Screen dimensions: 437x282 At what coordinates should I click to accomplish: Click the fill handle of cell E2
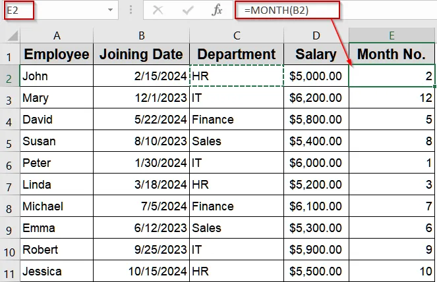[x=434, y=86]
